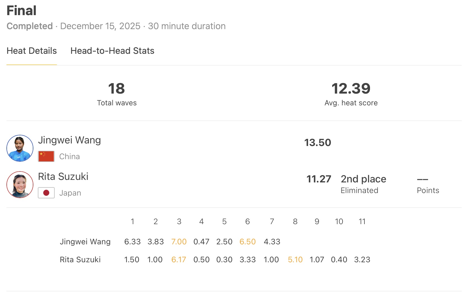Click Rita Suzuki's row label in score table
The width and height of the screenshot is (467, 297).
tap(80, 259)
